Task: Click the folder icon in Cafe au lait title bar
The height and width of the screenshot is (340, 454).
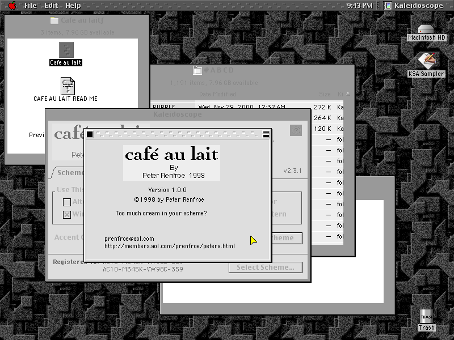Action: 54,20
